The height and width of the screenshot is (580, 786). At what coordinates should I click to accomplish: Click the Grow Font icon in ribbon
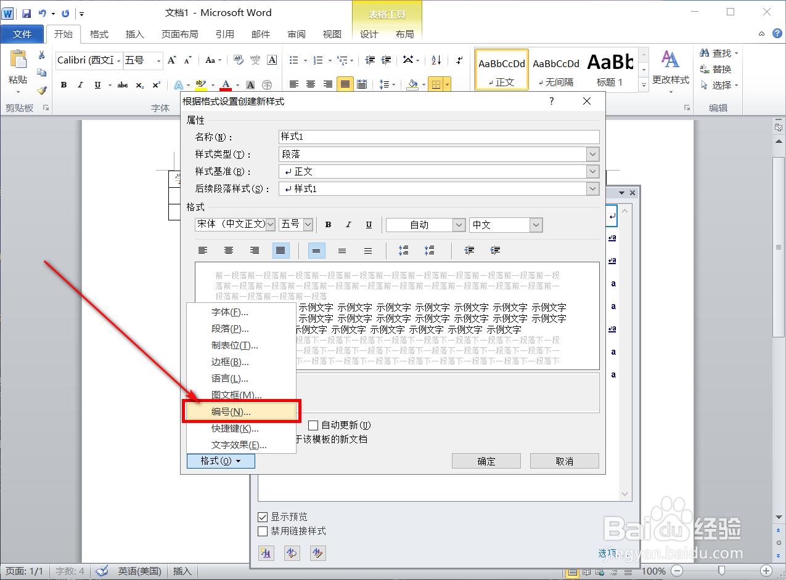point(172,60)
